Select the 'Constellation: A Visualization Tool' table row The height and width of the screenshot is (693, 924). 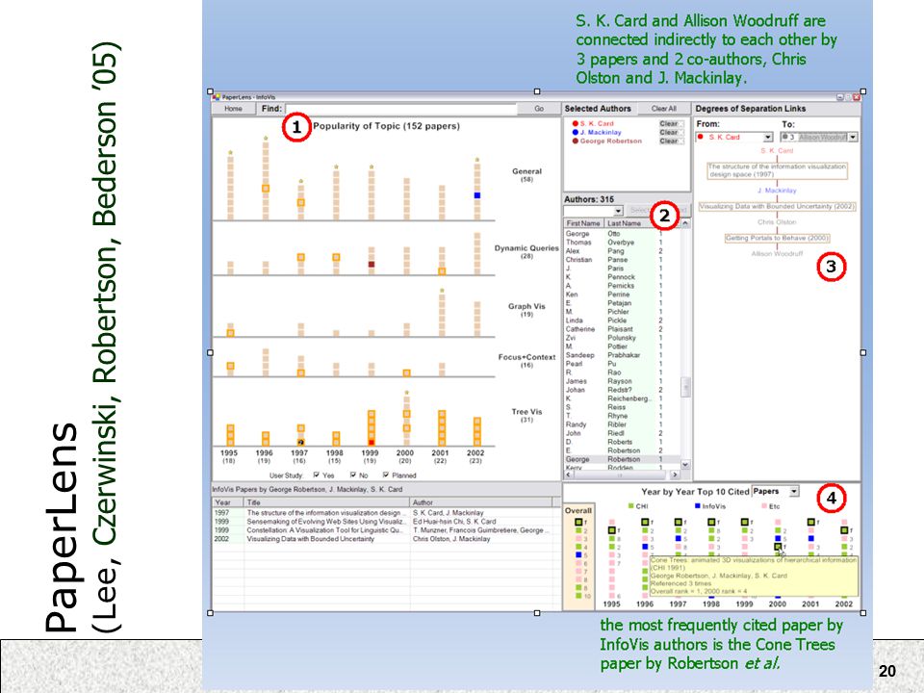[386, 530]
